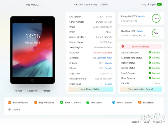Click version V9.02 in footer
The height and width of the screenshot is (125, 168).
[x=146, y=122]
